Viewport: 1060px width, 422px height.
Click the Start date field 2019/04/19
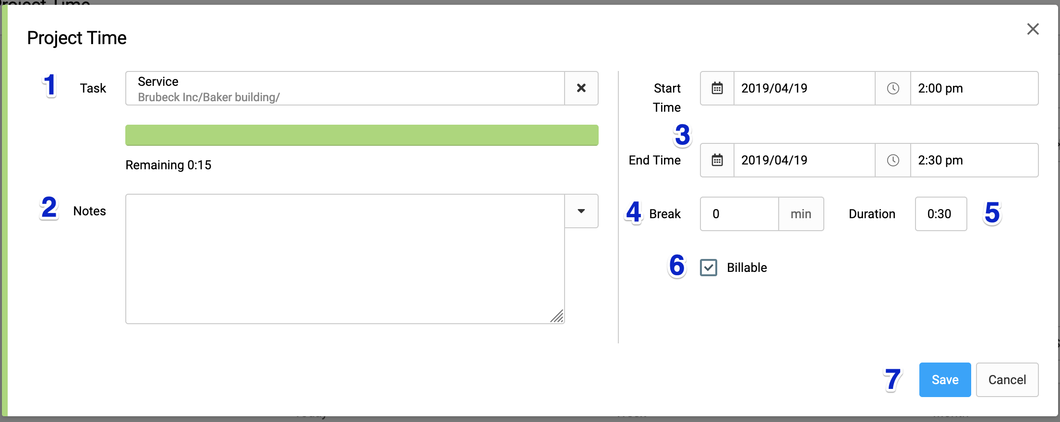pyautogui.click(x=805, y=88)
